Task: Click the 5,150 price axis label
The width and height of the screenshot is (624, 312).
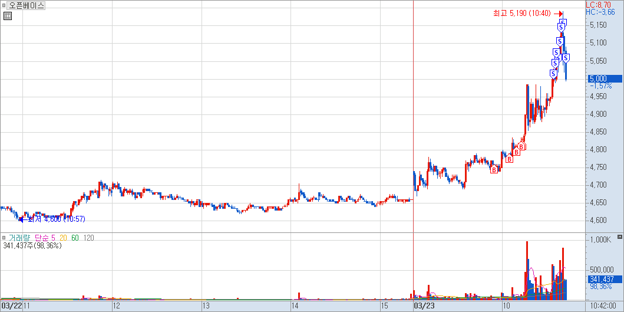Action: pyautogui.click(x=598, y=25)
